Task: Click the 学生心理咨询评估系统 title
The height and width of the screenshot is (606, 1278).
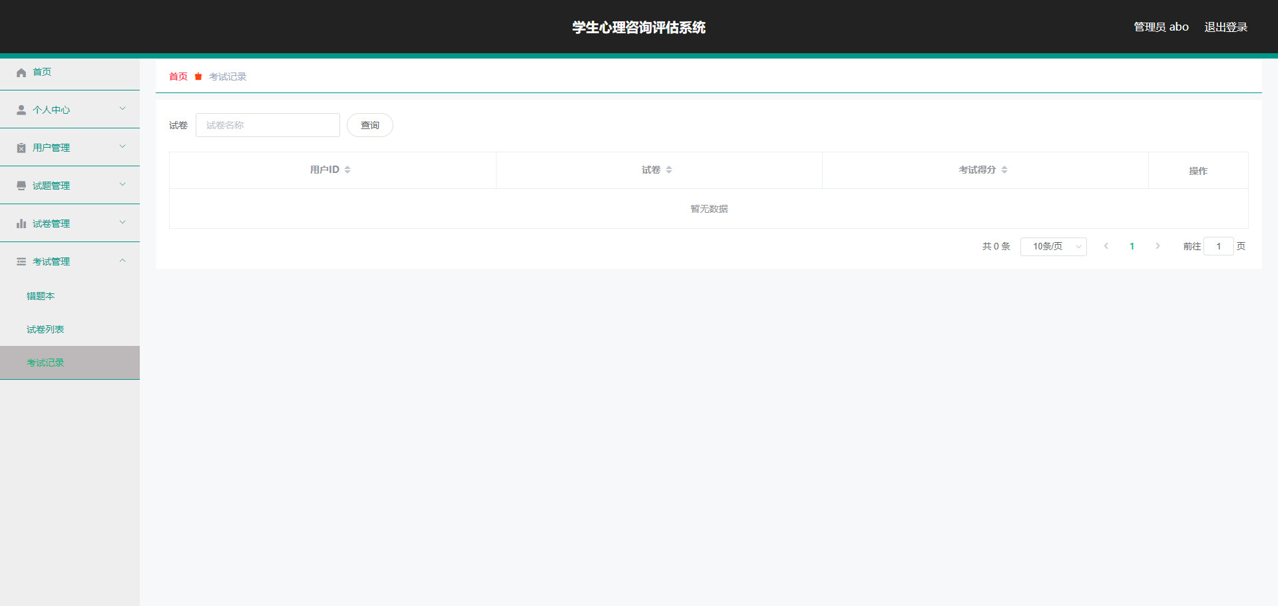Action: pyautogui.click(x=639, y=27)
